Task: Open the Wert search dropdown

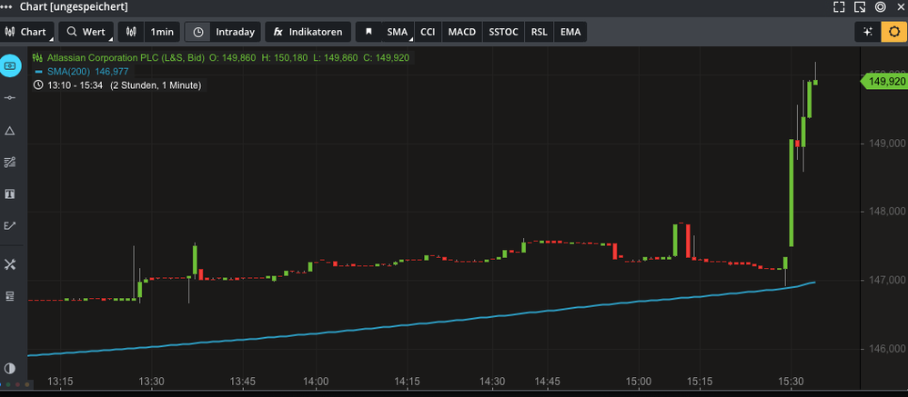Action: 86,32
